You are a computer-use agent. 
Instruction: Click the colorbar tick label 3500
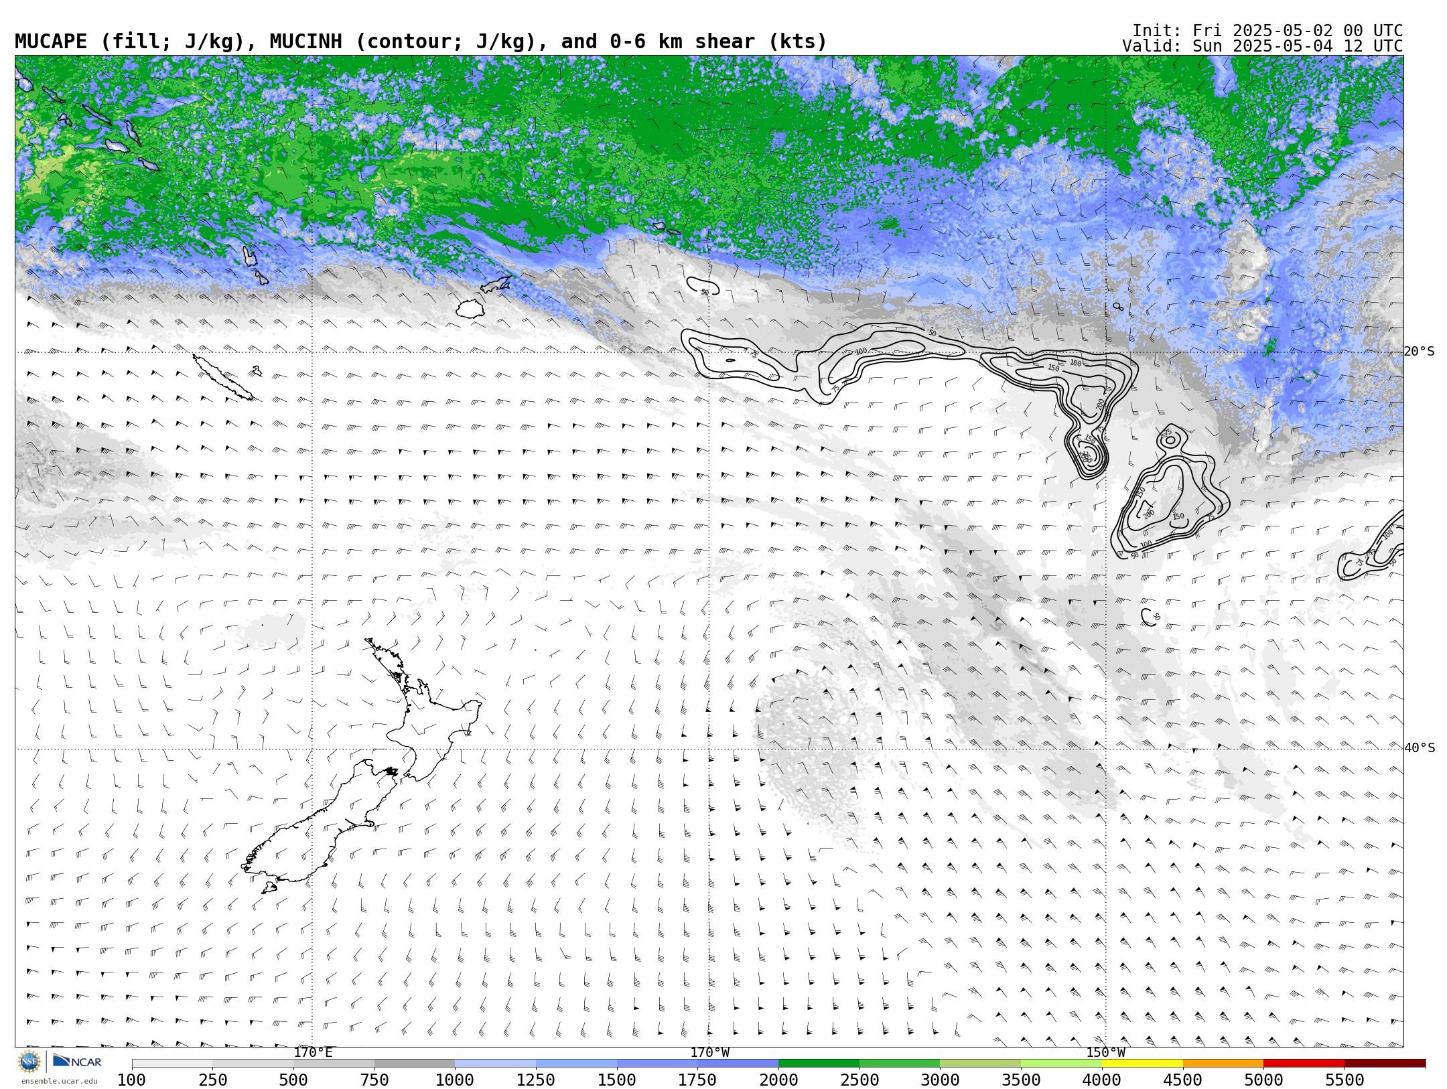pos(1021,1080)
